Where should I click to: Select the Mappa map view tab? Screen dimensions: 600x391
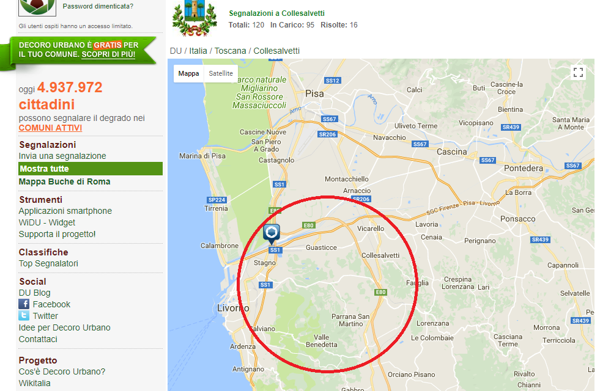pos(188,73)
